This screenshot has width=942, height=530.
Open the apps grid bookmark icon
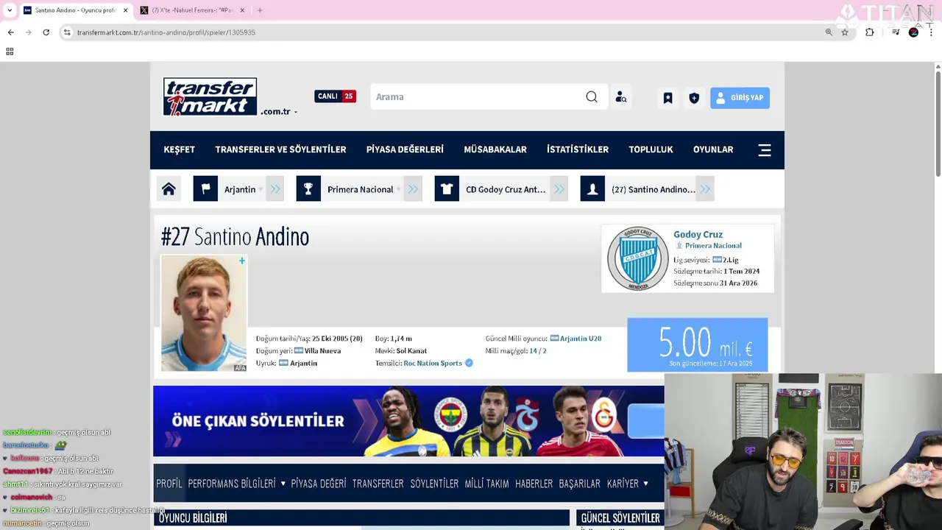pyautogui.click(x=10, y=52)
